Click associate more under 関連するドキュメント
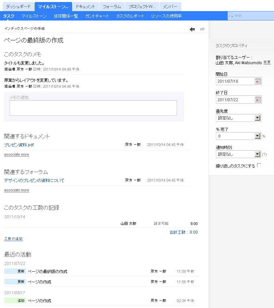Image resolution: width=274 pixels, height=308 pixels. click(x=17, y=154)
